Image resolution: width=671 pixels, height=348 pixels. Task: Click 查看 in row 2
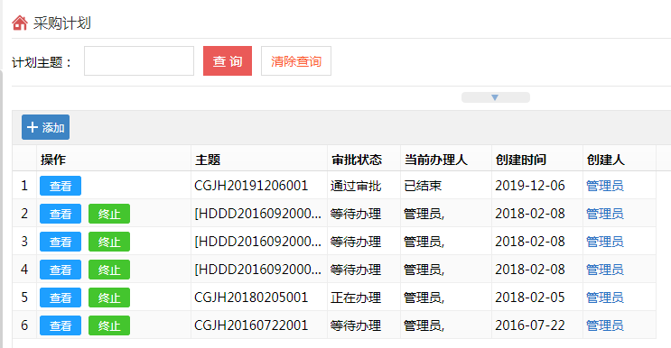click(61, 214)
